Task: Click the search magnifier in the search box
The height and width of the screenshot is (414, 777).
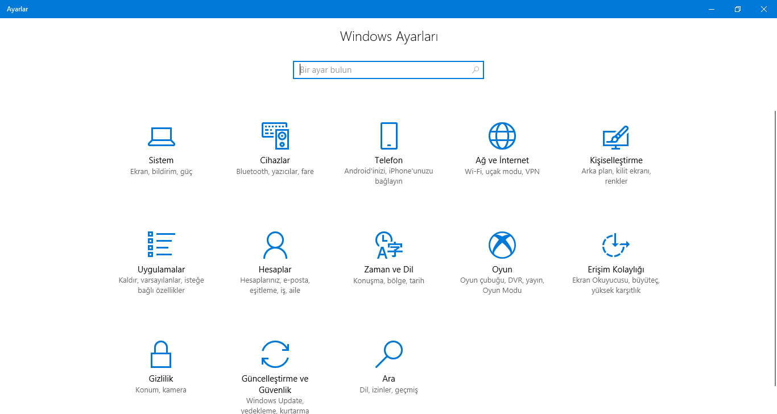Action: click(x=476, y=70)
